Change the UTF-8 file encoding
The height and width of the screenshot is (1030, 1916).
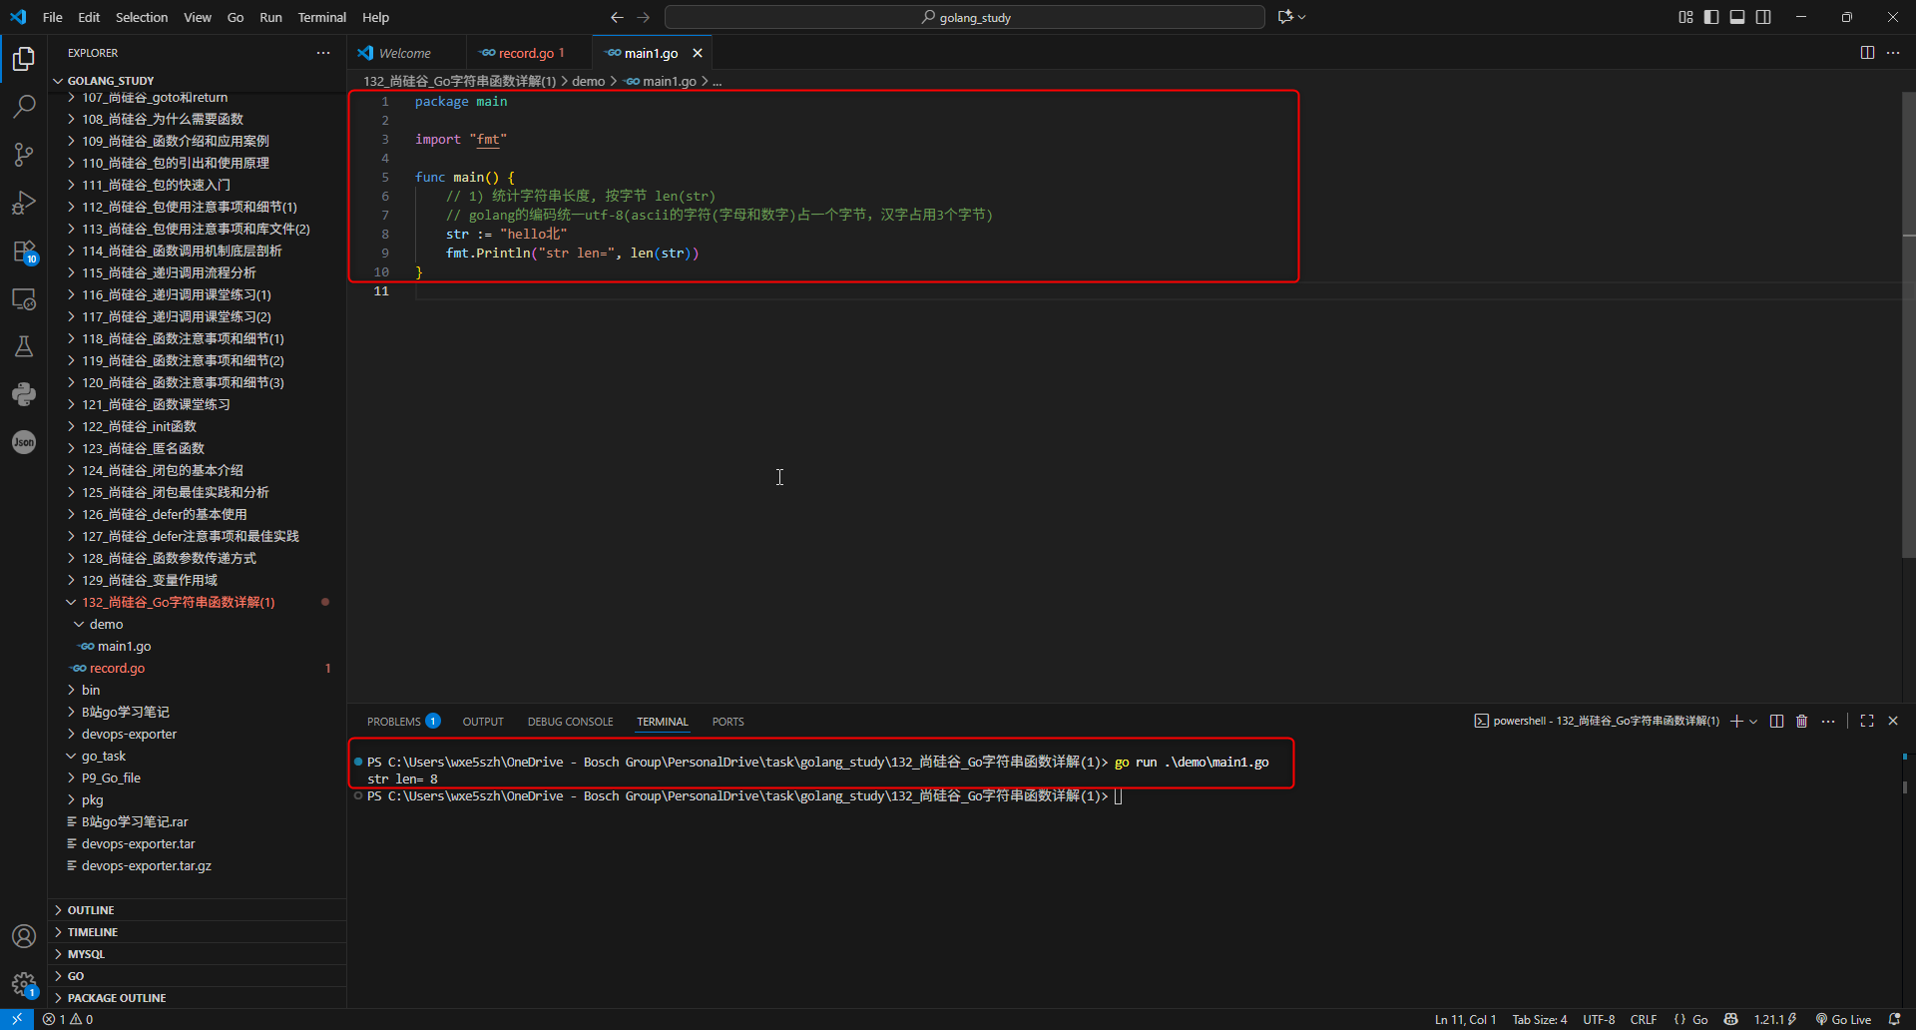click(1599, 1019)
